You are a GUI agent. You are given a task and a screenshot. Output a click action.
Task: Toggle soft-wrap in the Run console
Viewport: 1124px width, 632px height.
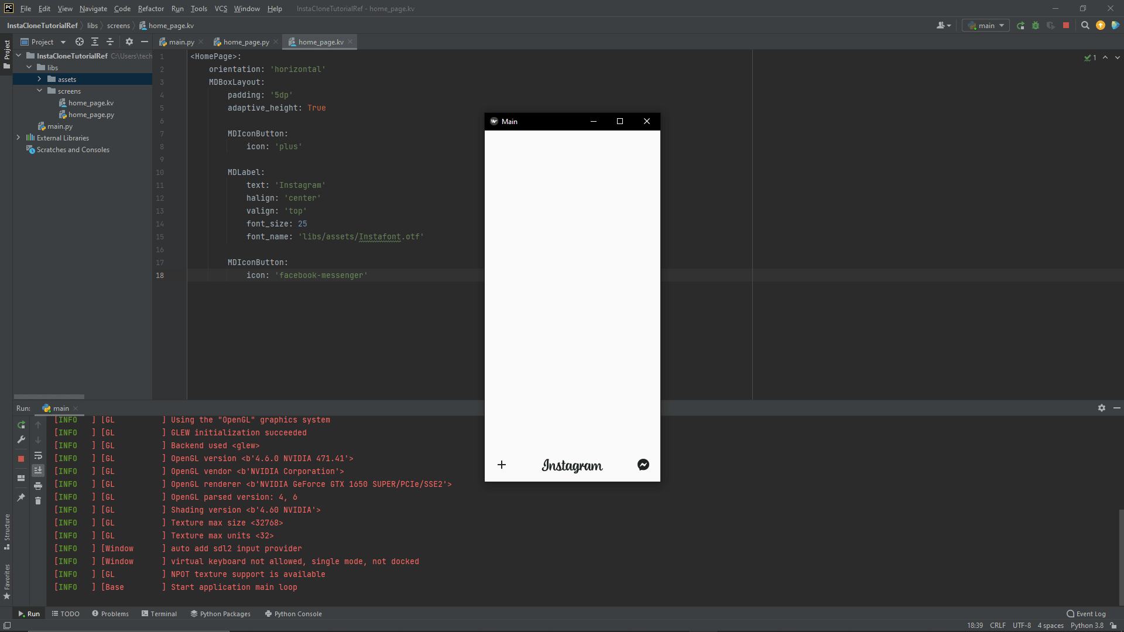point(38,456)
